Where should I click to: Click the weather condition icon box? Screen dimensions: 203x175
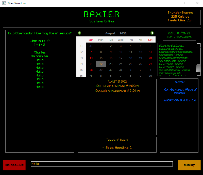(152, 17)
